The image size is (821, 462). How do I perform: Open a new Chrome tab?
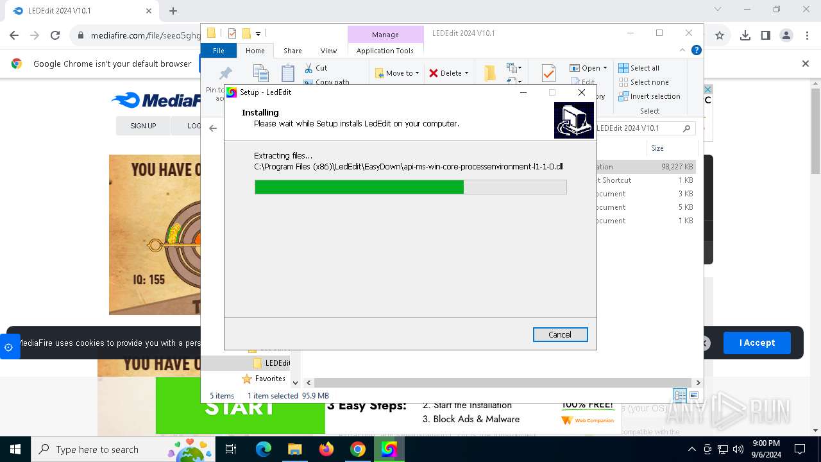(173, 11)
